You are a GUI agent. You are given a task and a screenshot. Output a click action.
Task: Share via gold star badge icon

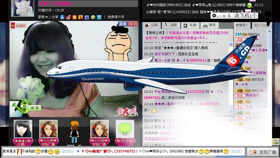click(x=93, y=17)
